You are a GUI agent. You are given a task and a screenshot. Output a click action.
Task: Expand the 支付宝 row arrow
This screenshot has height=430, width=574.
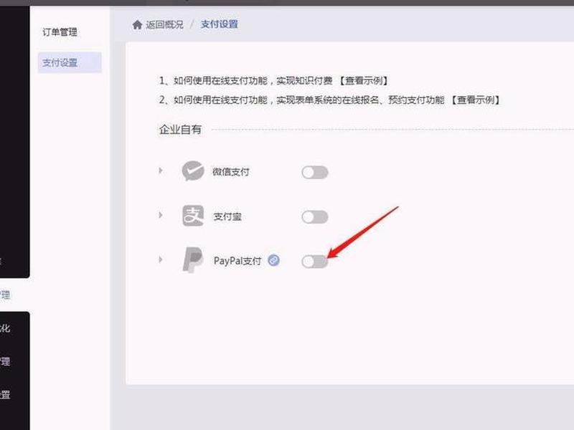160,215
